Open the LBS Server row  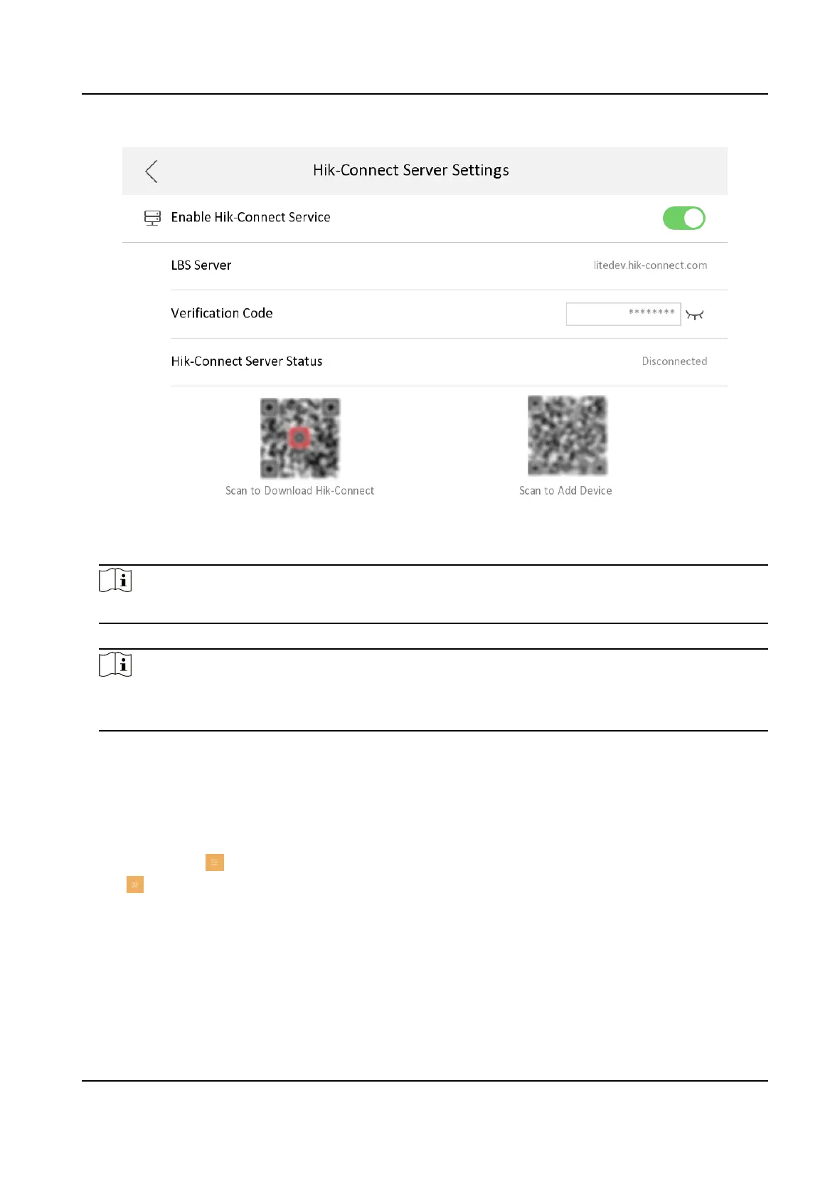(x=449, y=265)
